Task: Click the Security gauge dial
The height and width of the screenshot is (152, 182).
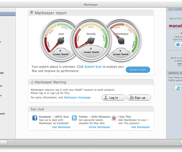Action: click(91, 40)
